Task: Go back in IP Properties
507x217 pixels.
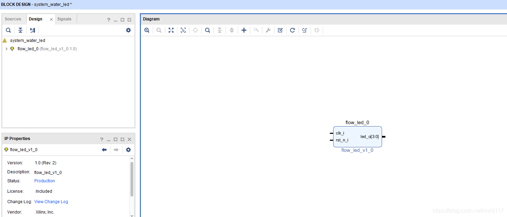Action: coord(104,150)
